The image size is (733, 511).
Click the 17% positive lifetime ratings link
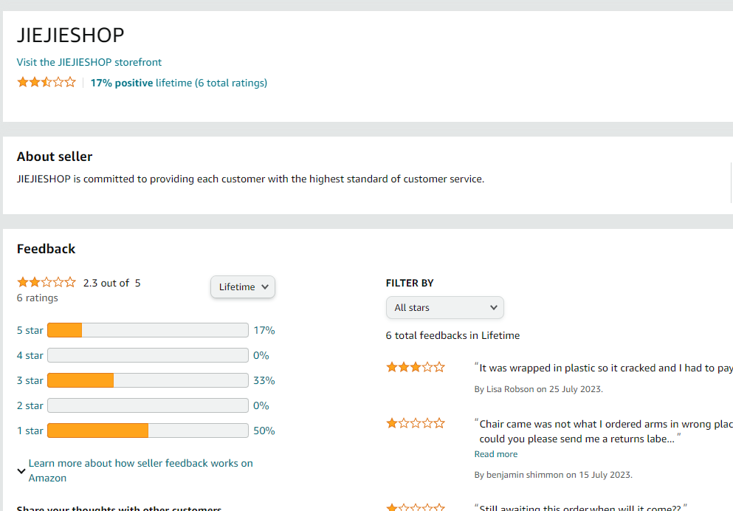tap(179, 83)
